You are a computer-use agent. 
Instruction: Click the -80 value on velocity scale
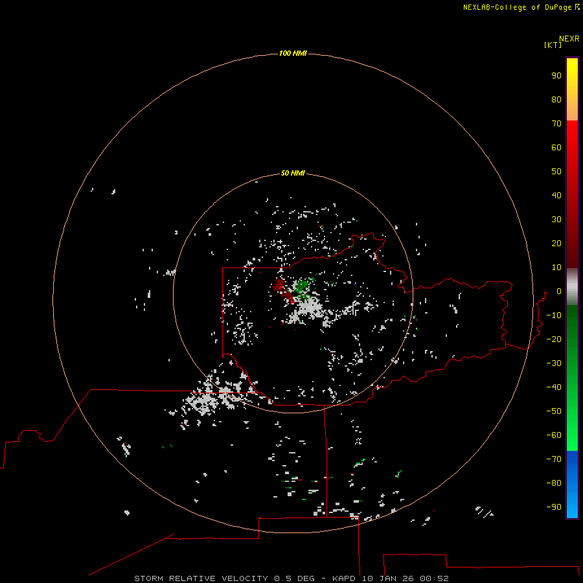click(x=554, y=483)
